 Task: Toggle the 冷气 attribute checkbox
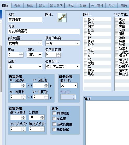85,52
